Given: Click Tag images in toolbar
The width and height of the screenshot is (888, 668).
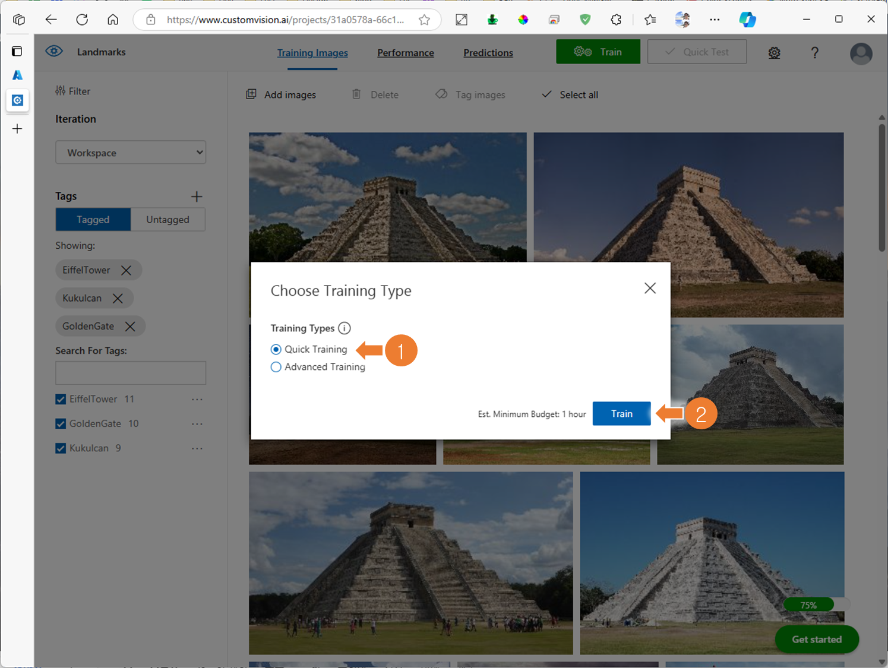Looking at the screenshot, I should tap(470, 94).
